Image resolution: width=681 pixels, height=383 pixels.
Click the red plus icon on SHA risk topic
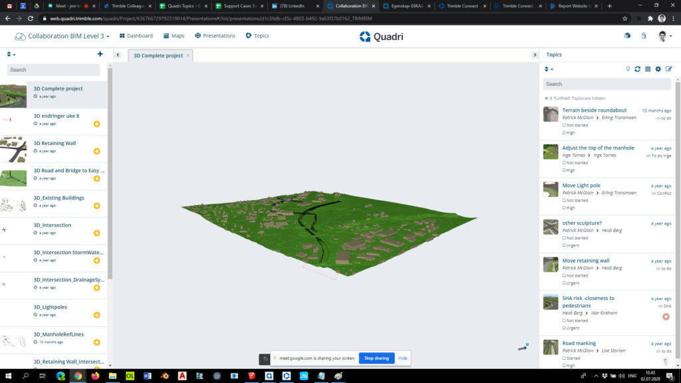coord(666,317)
